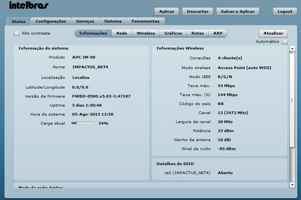Click the Localiza location value
Image resolution: width=301 pixels, height=200 pixels.
click(81, 77)
